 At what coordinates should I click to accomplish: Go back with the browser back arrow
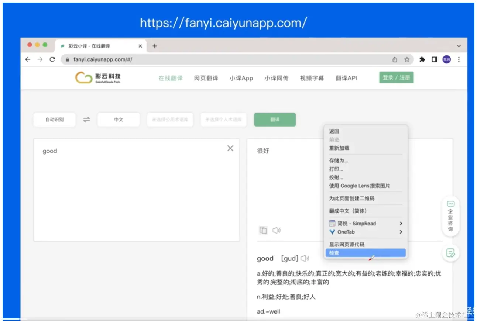[x=28, y=59]
